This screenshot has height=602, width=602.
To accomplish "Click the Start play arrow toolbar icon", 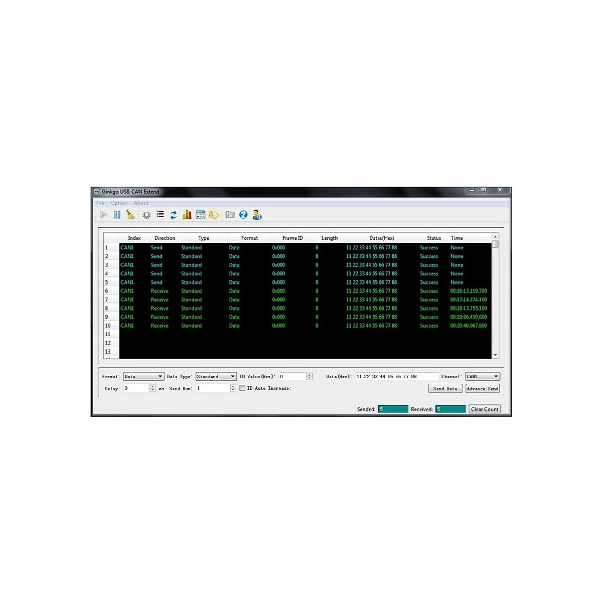I will pyautogui.click(x=103, y=215).
